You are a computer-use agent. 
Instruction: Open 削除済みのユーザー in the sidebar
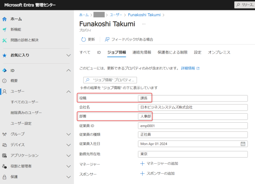click(x=26, y=113)
